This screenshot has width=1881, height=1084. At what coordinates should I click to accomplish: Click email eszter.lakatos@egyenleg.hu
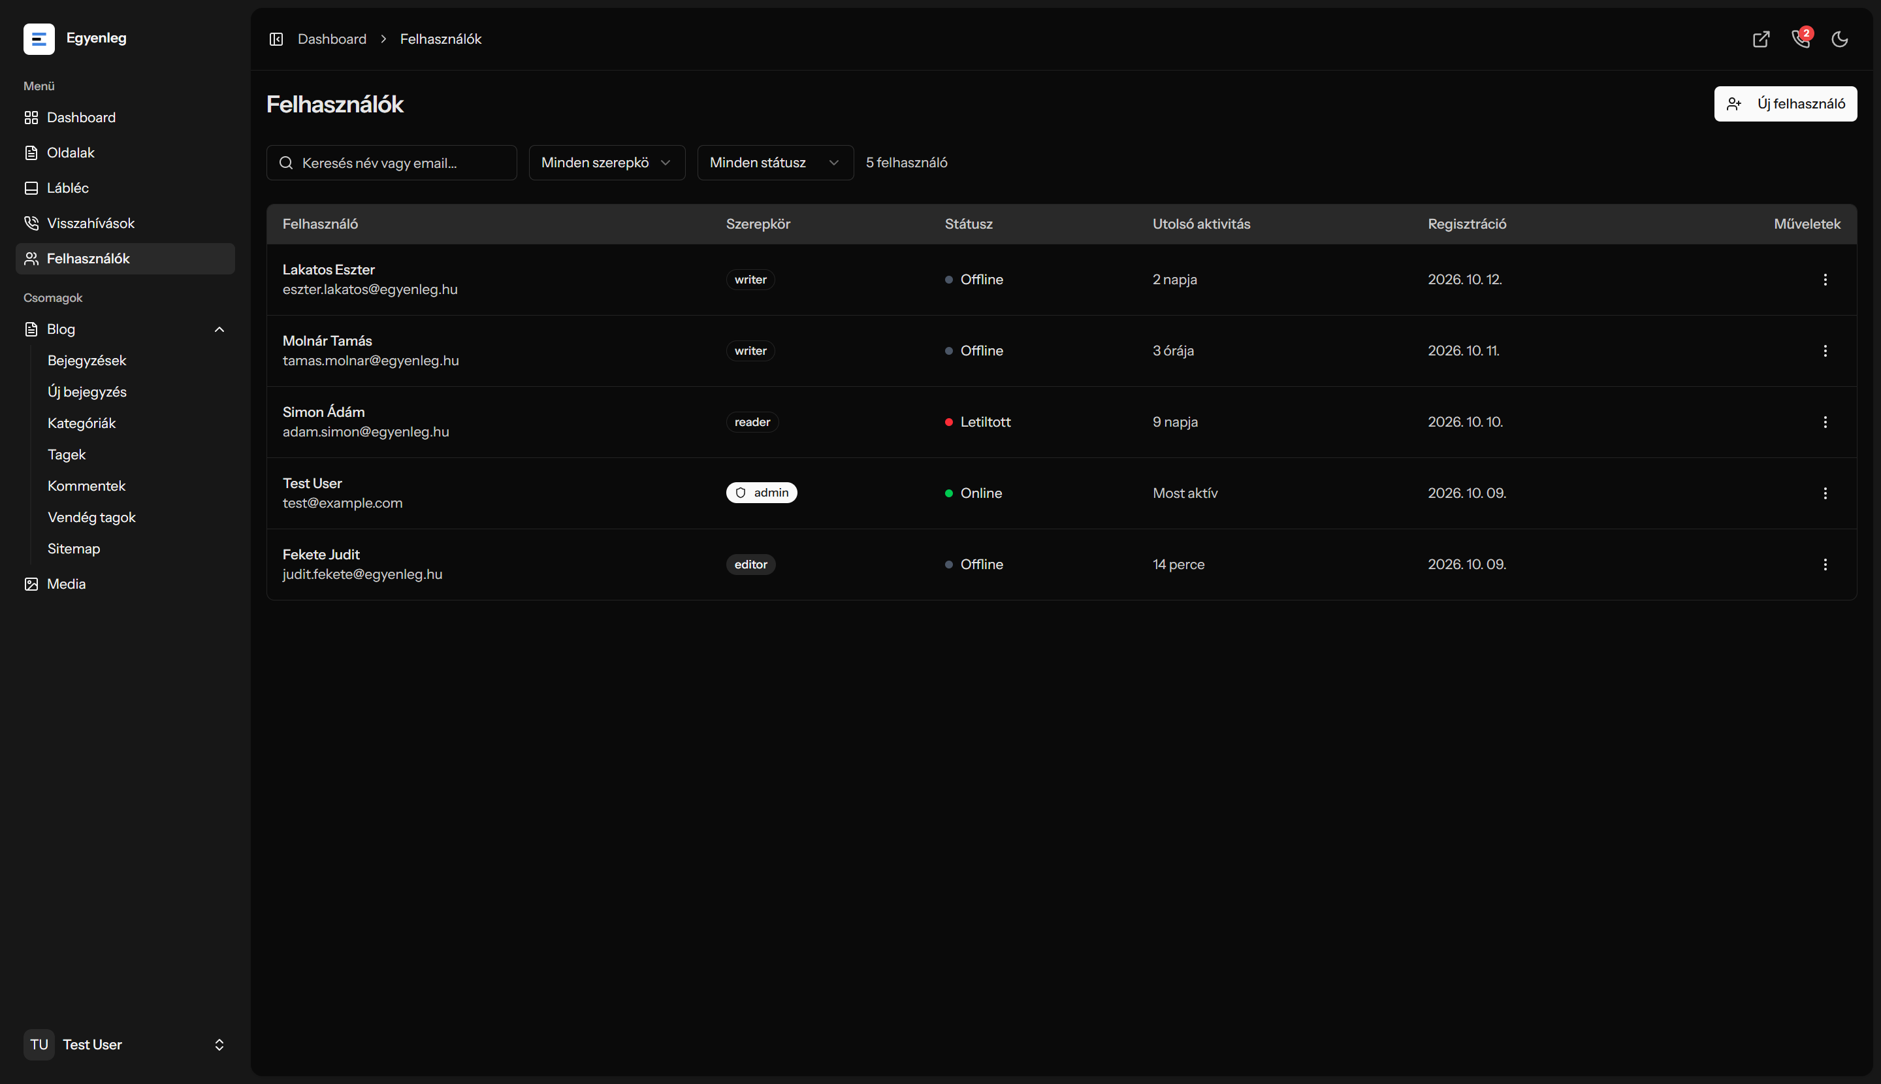pyautogui.click(x=370, y=289)
